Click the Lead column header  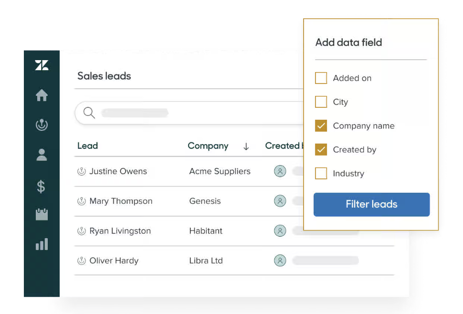point(87,146)
